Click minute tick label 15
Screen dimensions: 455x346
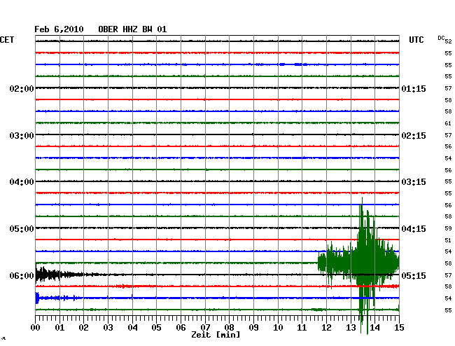pos(399,328)
